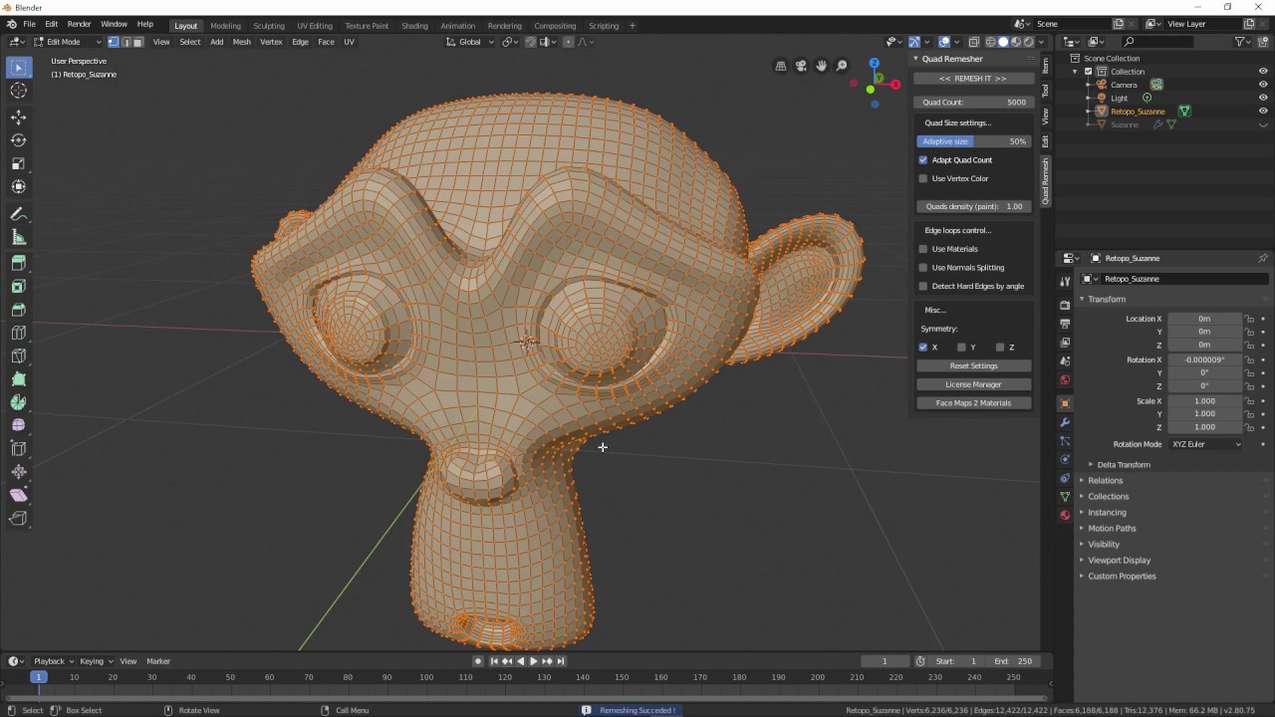The width and height of the screenshot is (1275, 717).
Task: Open the Material properties tab
Action: [x=1065, y=515]
